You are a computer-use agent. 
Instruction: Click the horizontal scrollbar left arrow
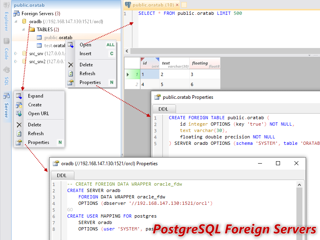127,51
